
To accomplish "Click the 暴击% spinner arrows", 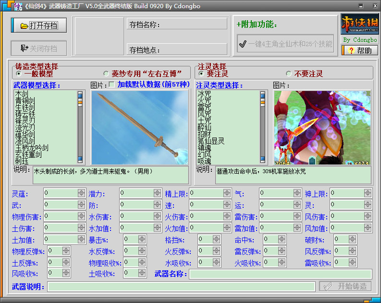I will click(x=142, y=240).
